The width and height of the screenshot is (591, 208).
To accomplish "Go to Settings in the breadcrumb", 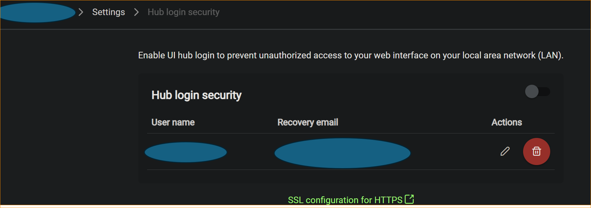I will coord(108,12).
